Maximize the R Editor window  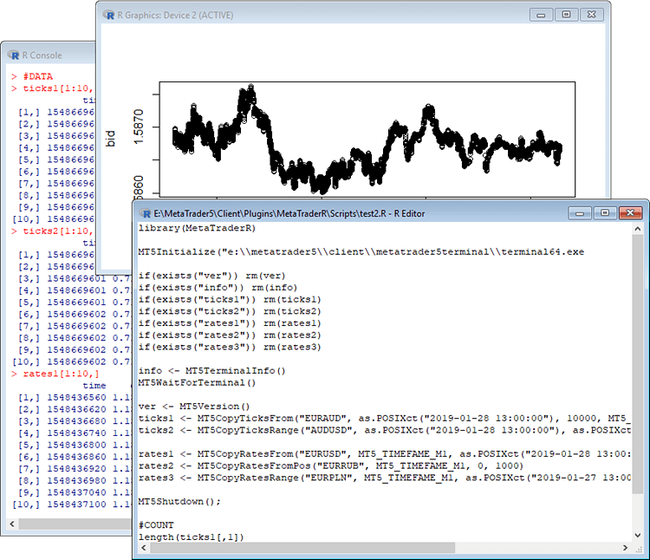click(x=605, y=213)
